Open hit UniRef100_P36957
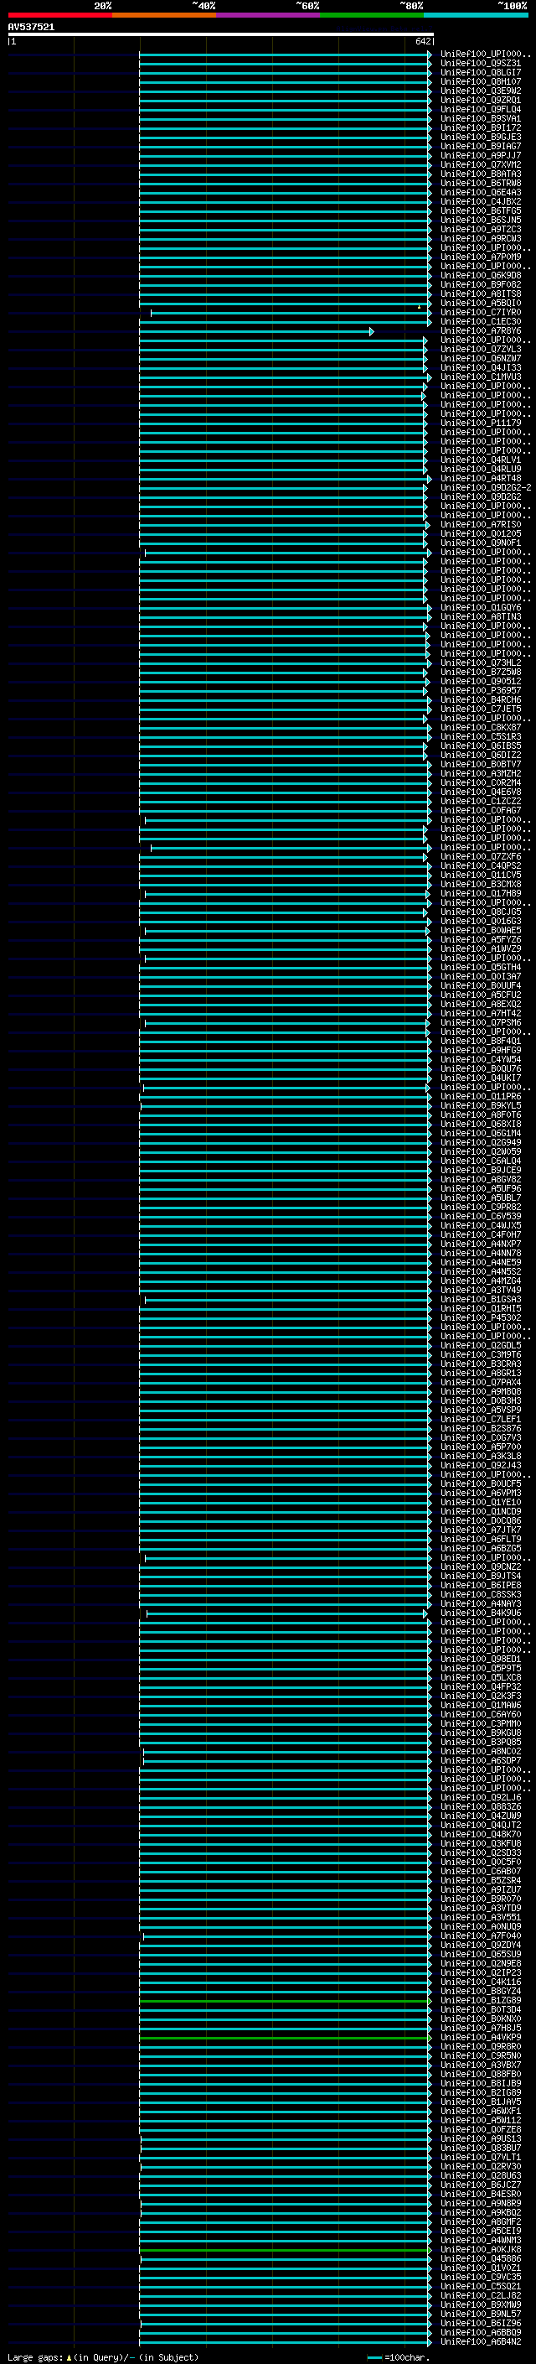 480,690
